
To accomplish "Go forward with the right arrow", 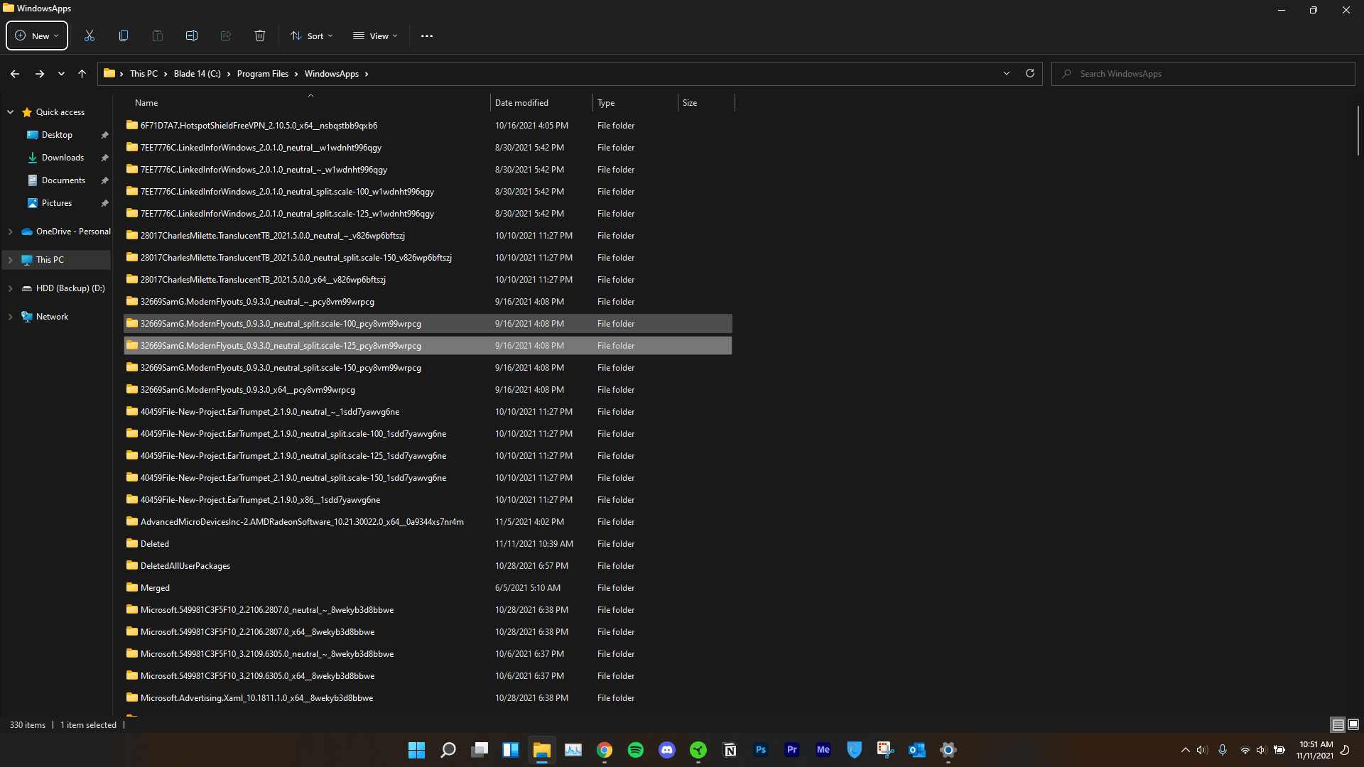I will (x=40, y=74).
